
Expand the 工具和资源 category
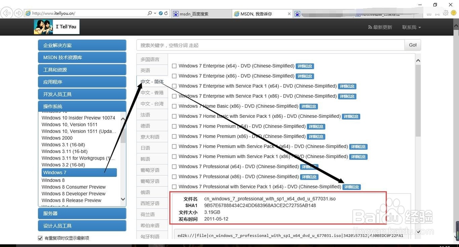(x=82, y=70)
